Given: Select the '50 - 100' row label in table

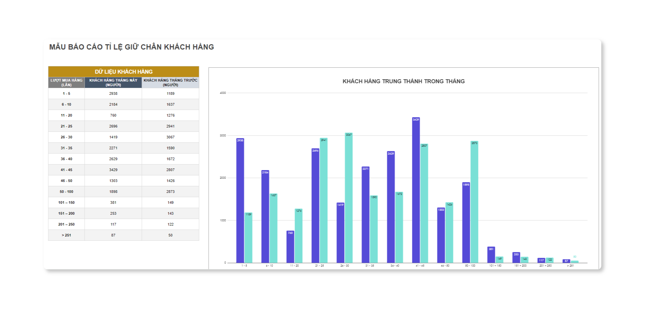Looking at the screenshot, I should pyautogui.click(x=66, y=192).
